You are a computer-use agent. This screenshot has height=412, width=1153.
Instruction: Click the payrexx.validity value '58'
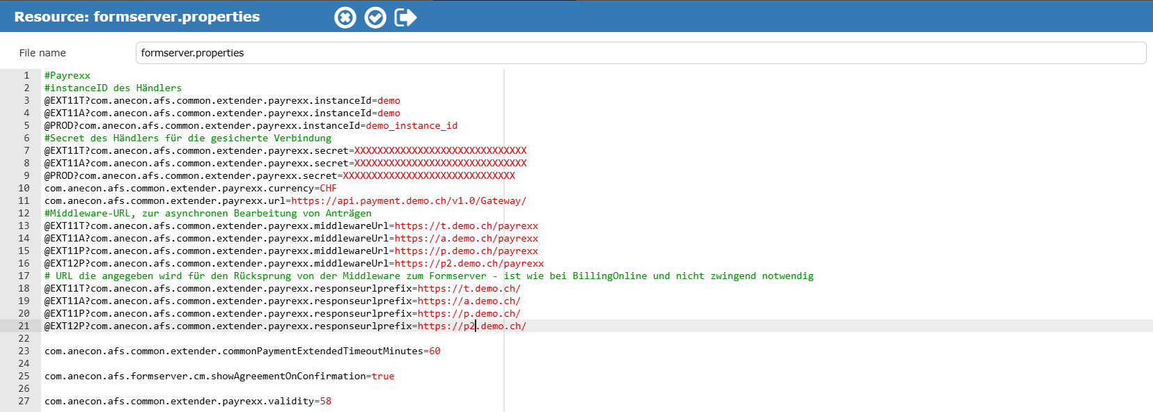coord(326,401)
